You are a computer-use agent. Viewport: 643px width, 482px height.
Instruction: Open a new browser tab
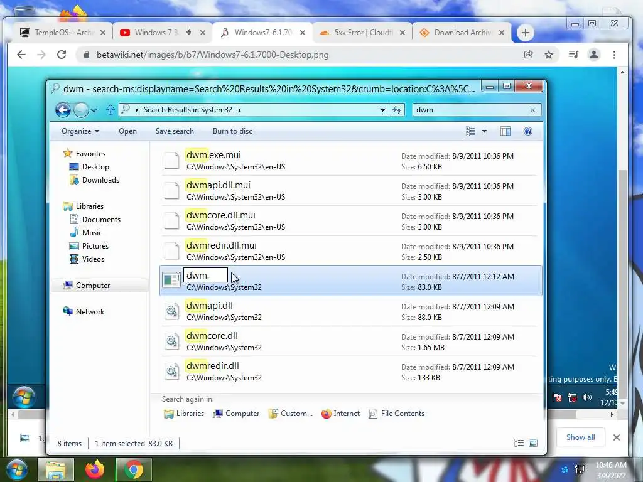tap(526, 33)
